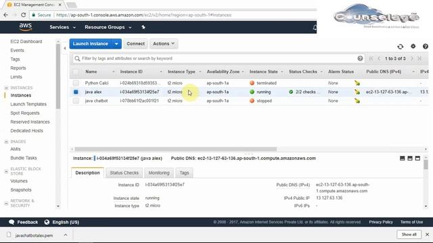The image size is (433, 243).
Task: Switch to the Description tab
Action: (x=87, y=173)
